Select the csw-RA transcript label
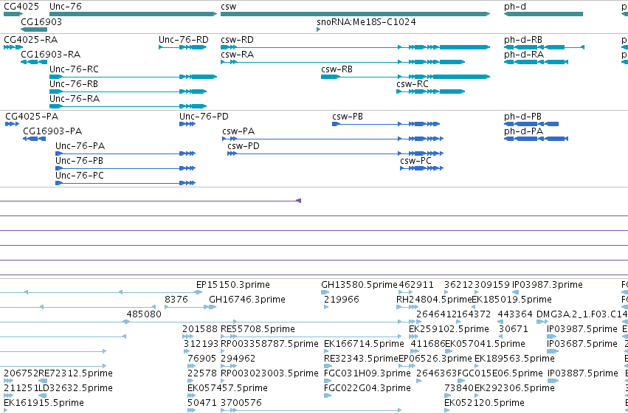Image resolution: width=628 pixels, height=414 pixels. [x=237, y=55]
